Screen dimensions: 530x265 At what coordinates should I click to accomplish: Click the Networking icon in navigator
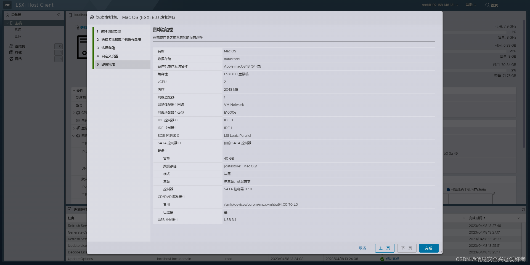[11, 59]
